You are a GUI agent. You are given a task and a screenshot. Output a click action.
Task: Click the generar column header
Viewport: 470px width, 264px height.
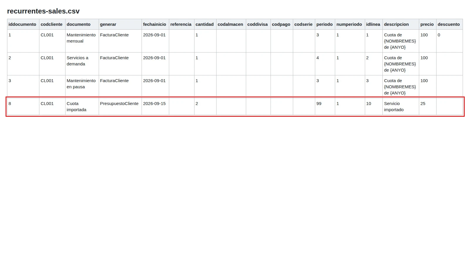coord(120,24)
